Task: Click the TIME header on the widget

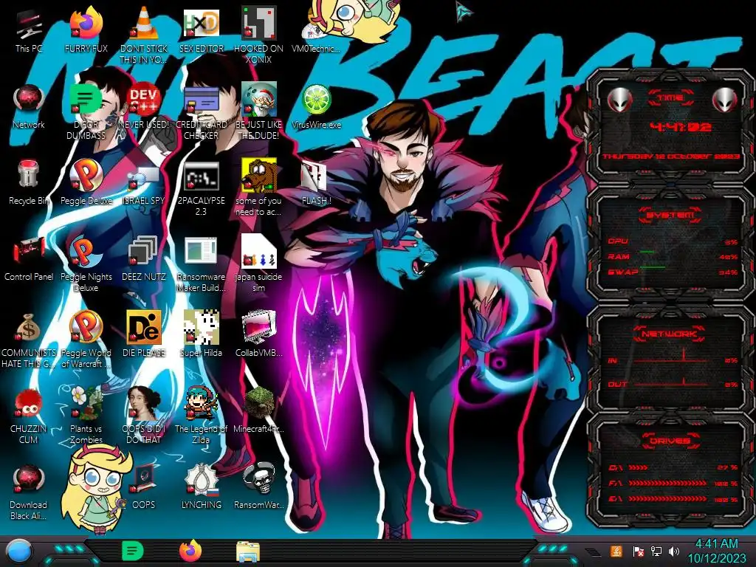Action: click(670, 97)
